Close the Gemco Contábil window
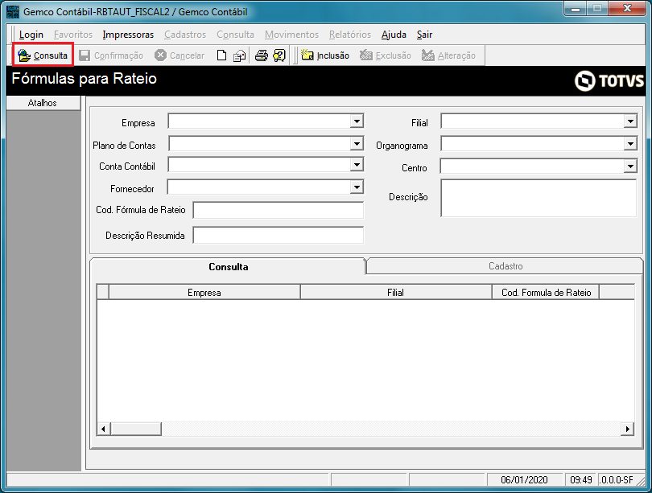The image size is (652, 493). pyautogui.click(x=627, y=9)
